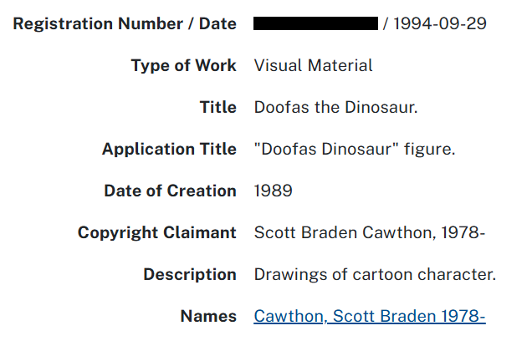
Task: Click the Type of Work label
Action: pos(183,65)
